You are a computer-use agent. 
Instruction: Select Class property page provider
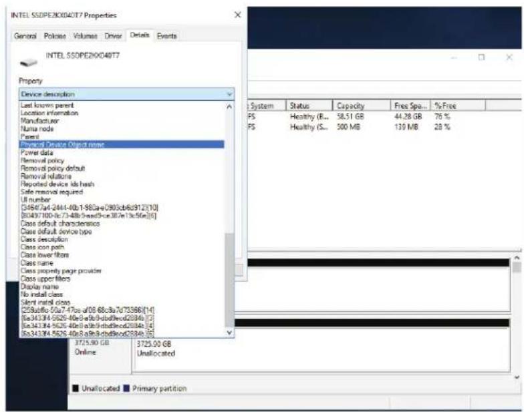pos(122,271)
